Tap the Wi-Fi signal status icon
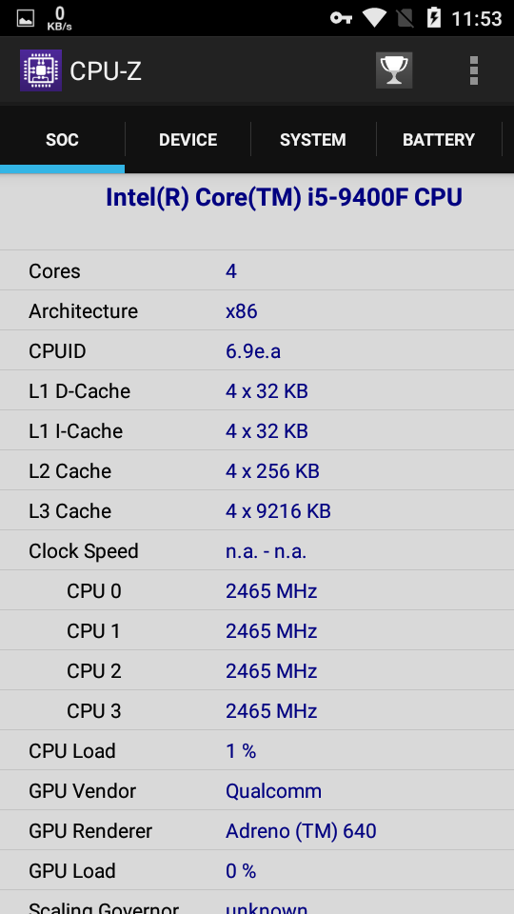This screenshot has height=914, width=514. pyautogui.click(x=374, y=18)
